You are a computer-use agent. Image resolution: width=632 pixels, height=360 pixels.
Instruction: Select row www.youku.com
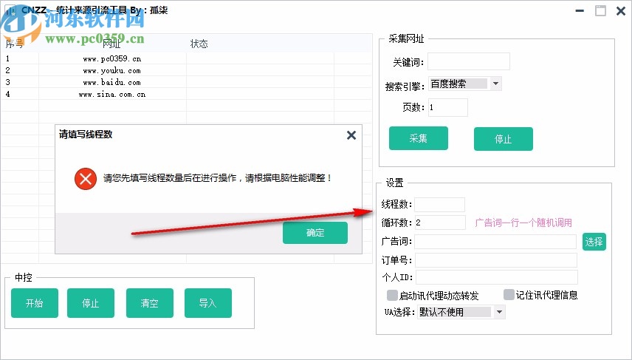click(186, 70)
